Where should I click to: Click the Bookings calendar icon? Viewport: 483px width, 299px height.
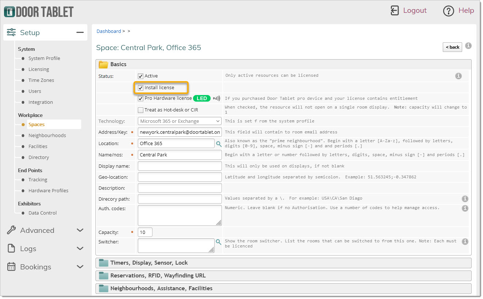click(x=11, y=267)
